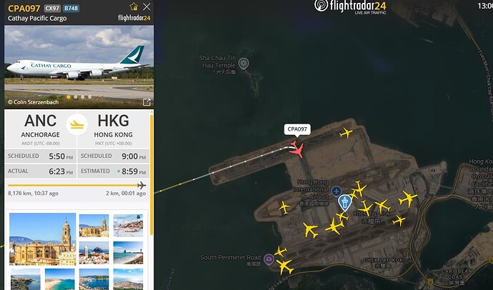Viewport: 493px width, 290px height.
Task: Open the HKG Hong Kong destination airport
Action: click(x=113, y=129)
